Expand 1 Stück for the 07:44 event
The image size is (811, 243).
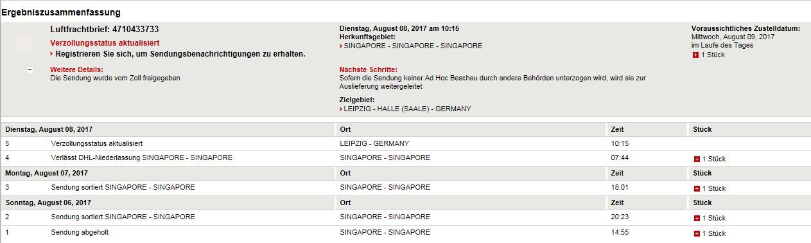click(710, 159)
